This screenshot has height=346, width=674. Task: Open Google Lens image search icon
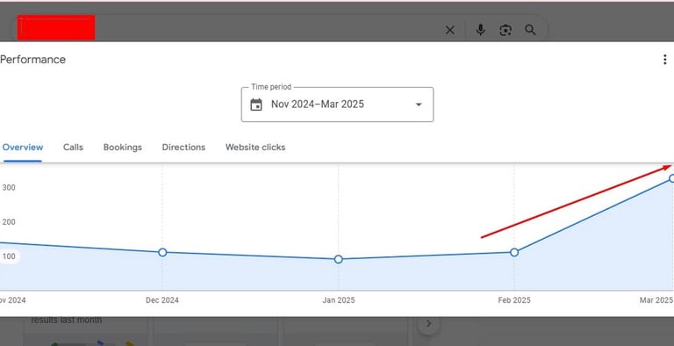point(505,30)
